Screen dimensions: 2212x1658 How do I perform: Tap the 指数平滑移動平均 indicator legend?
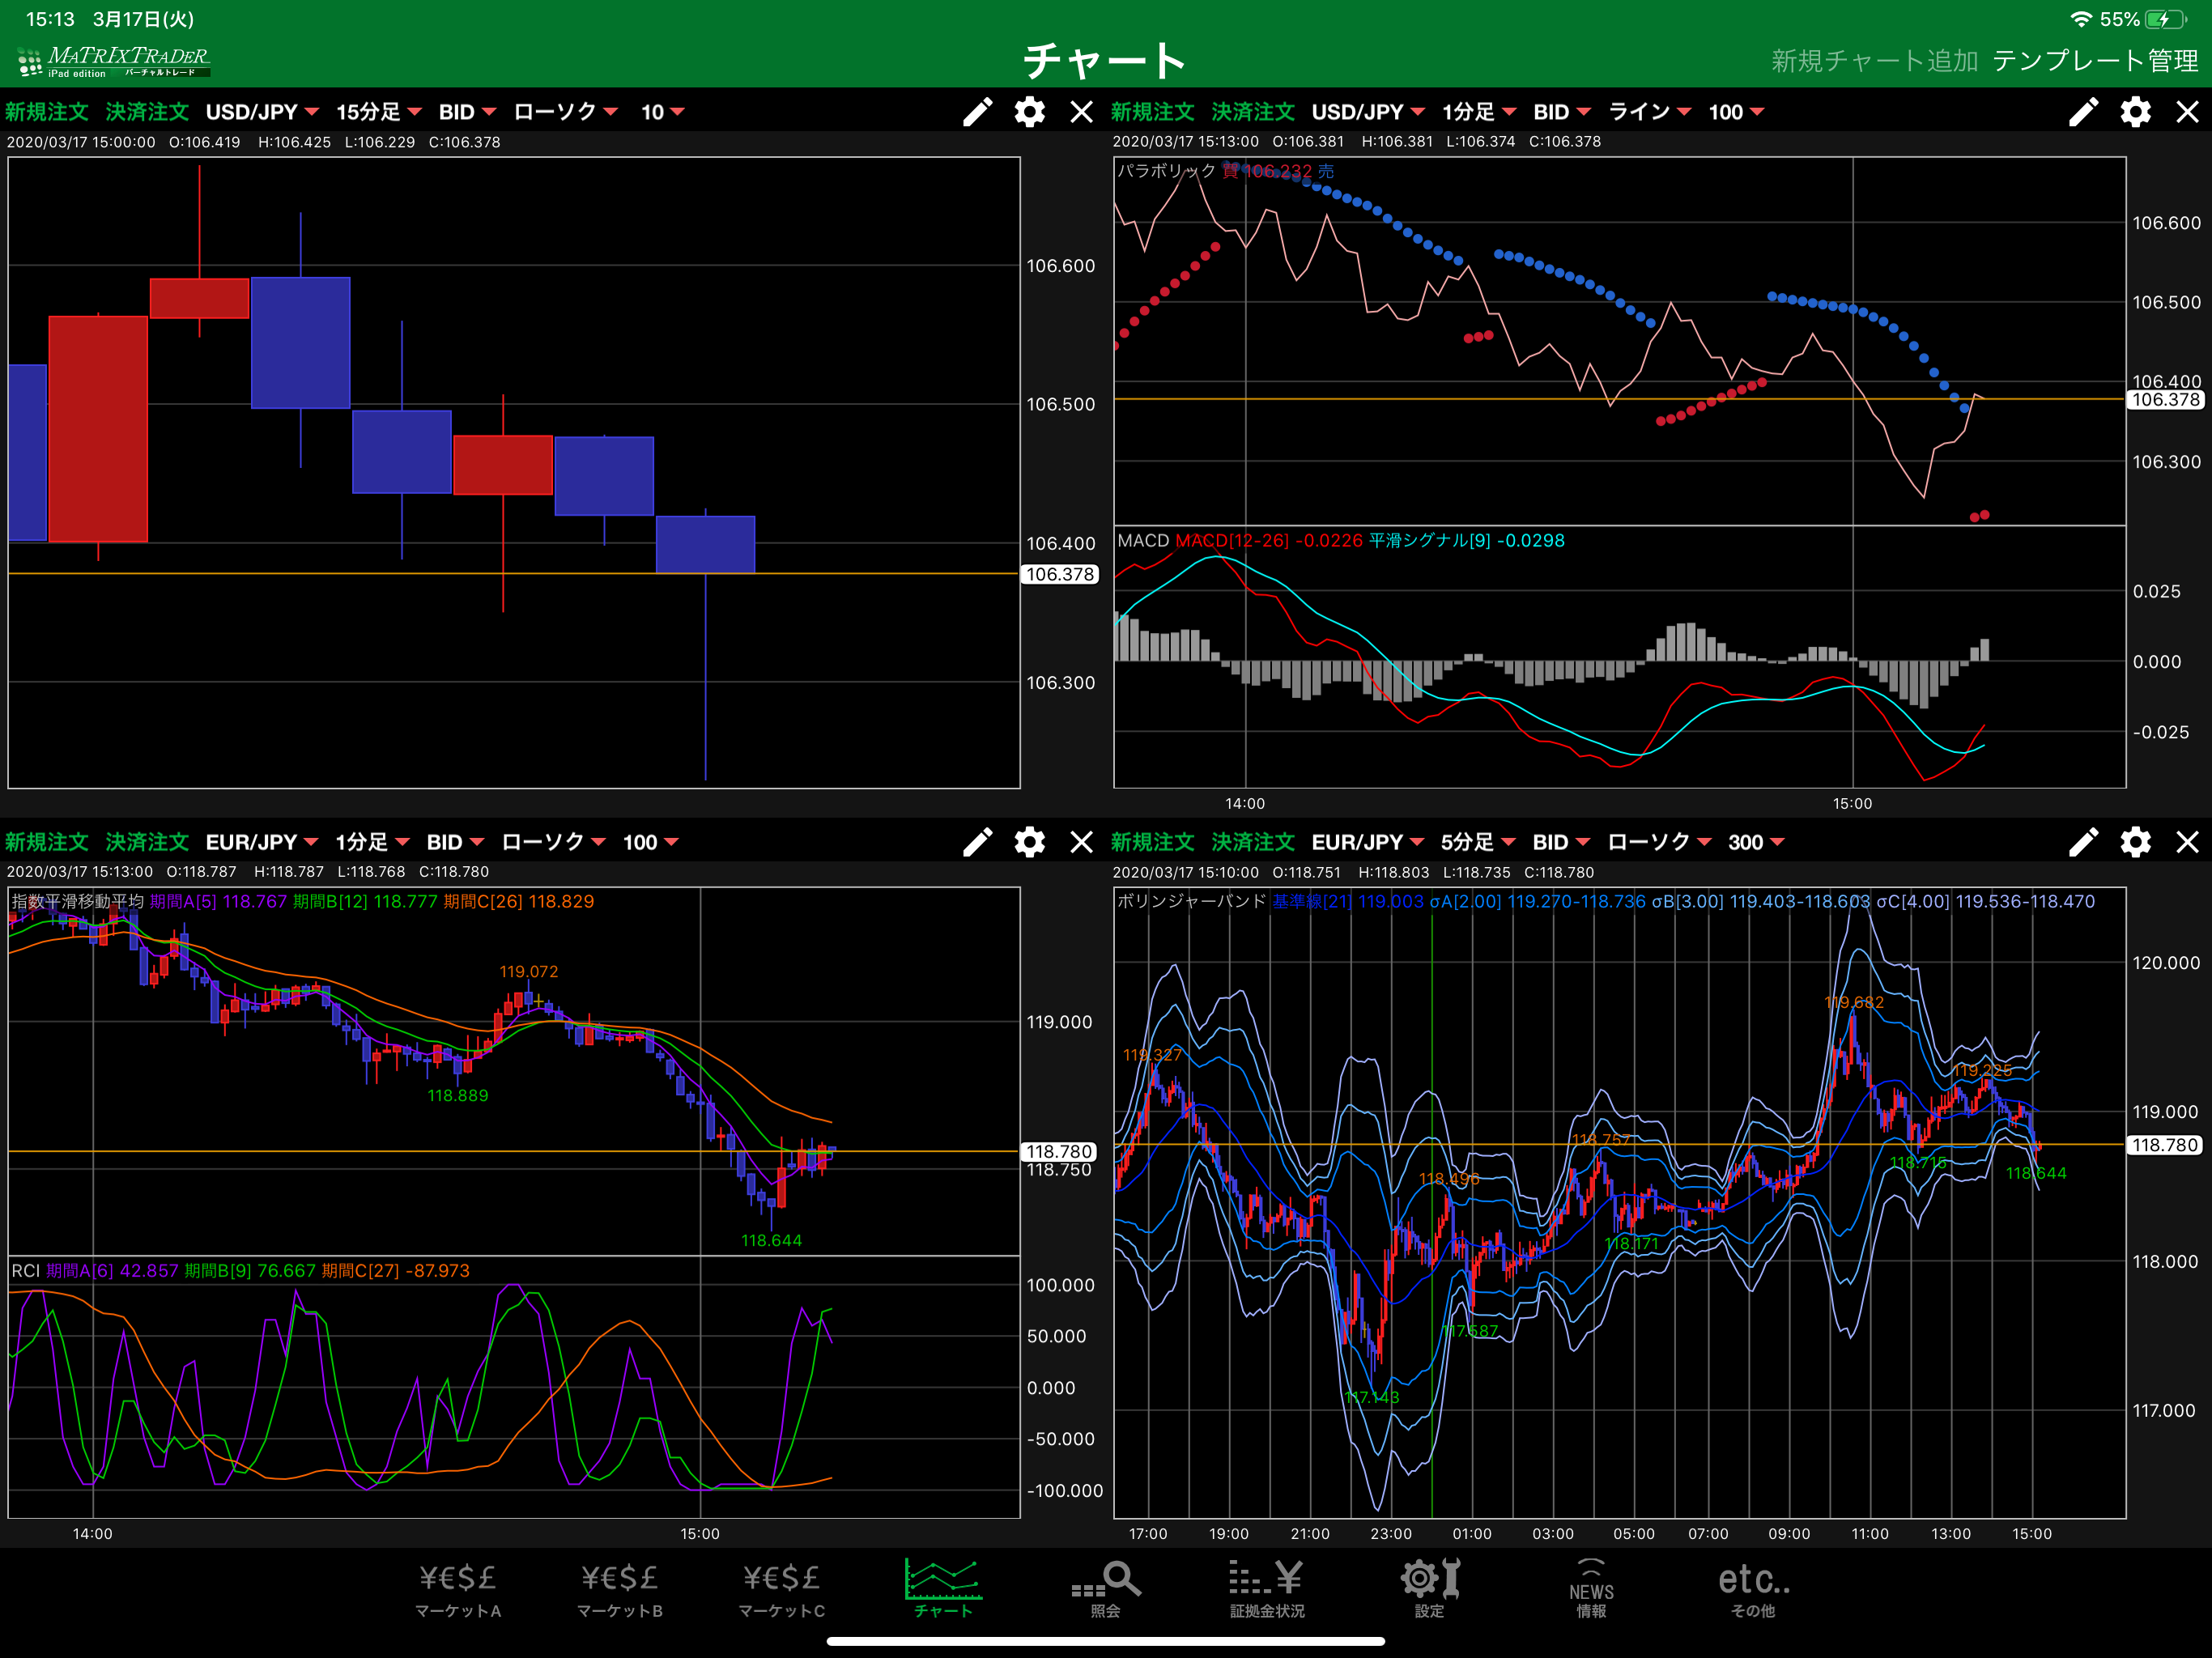click(x=77, y=901)
